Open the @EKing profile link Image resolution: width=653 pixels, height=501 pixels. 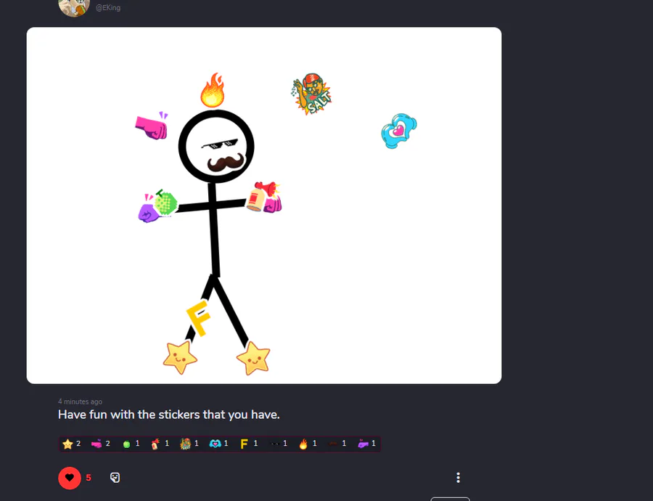(108, 7)
